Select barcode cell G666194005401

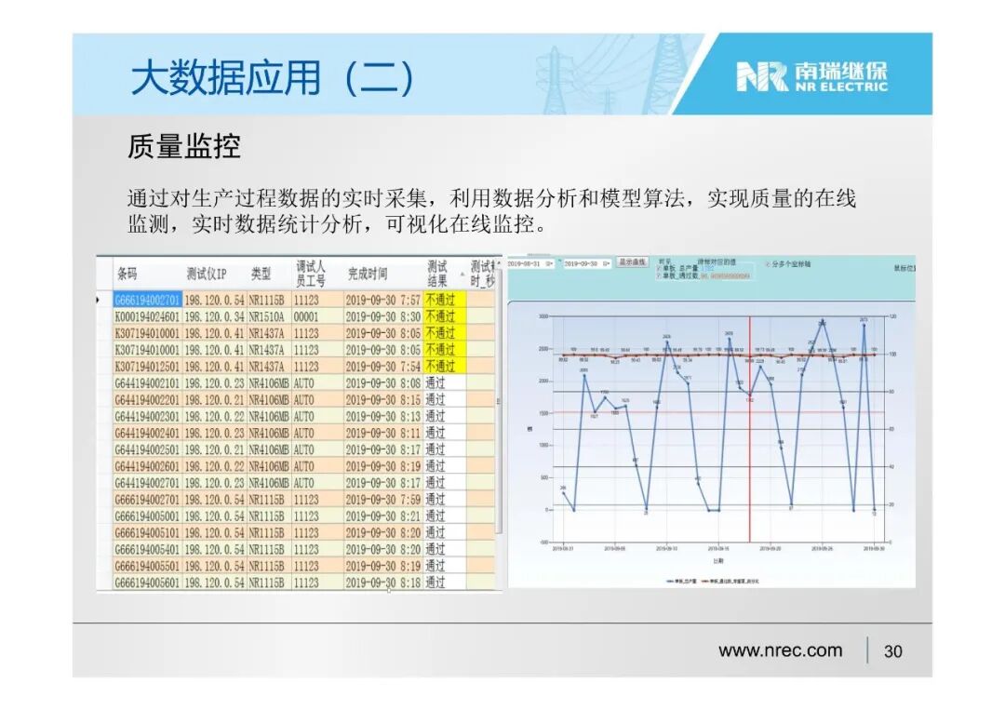click(x=147, y=550)
